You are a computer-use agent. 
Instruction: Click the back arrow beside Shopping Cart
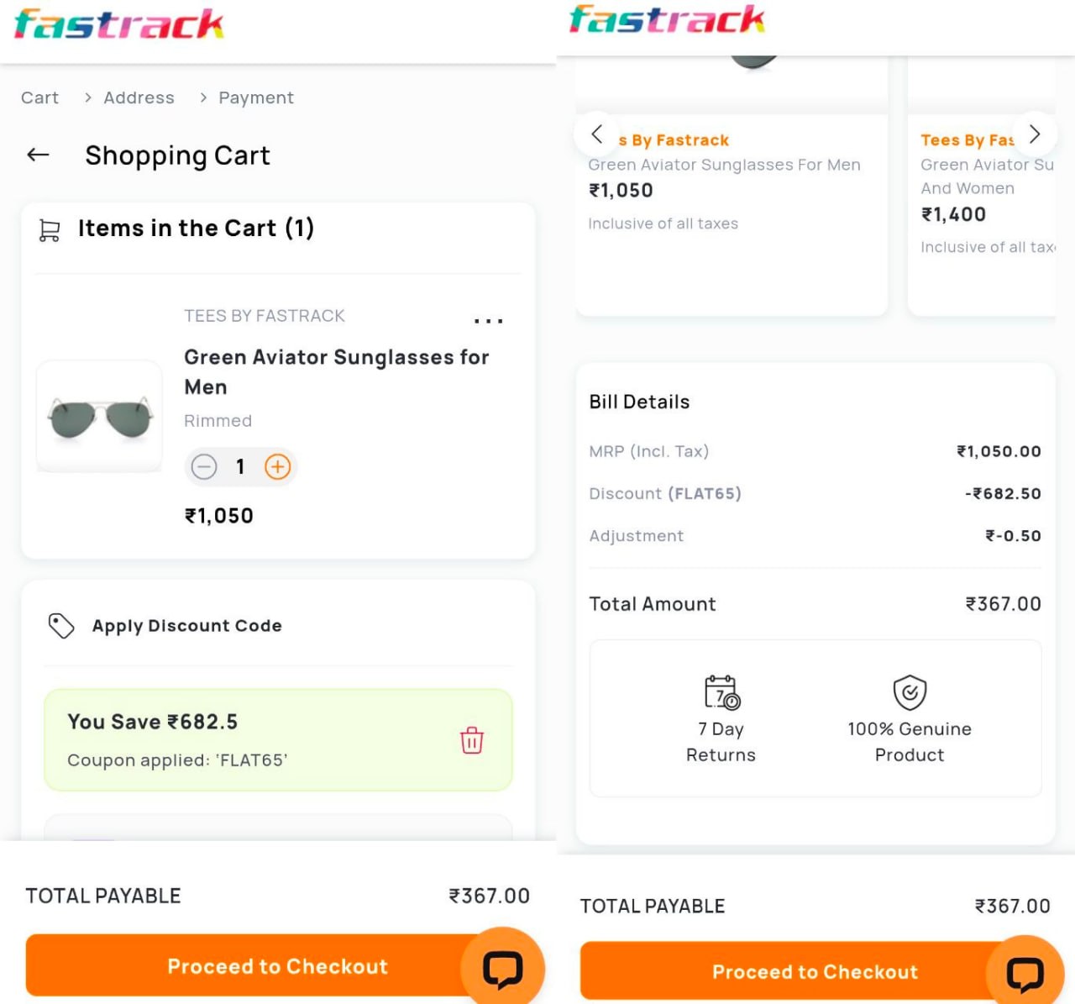coord(37,155)
